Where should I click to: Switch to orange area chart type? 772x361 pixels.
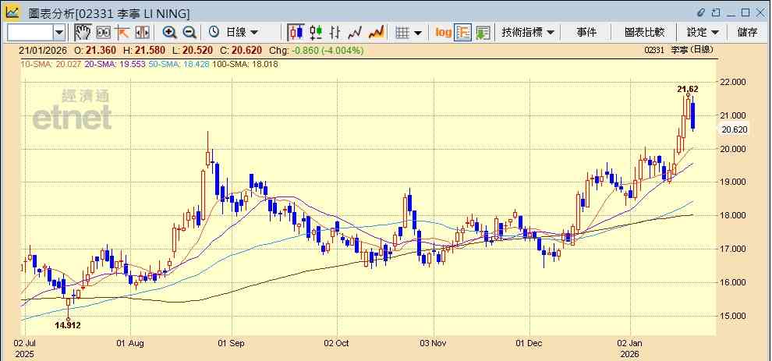[x=376, y=33]
